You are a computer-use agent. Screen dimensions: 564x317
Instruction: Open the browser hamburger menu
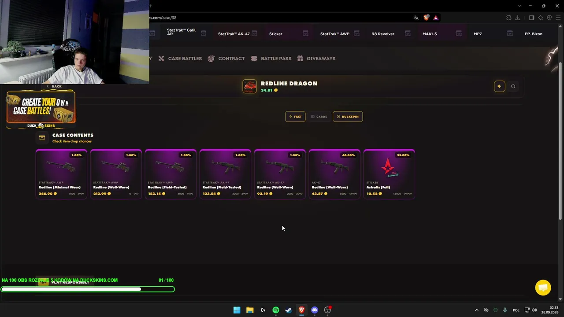pyautogui.click(x=558, y=18)
